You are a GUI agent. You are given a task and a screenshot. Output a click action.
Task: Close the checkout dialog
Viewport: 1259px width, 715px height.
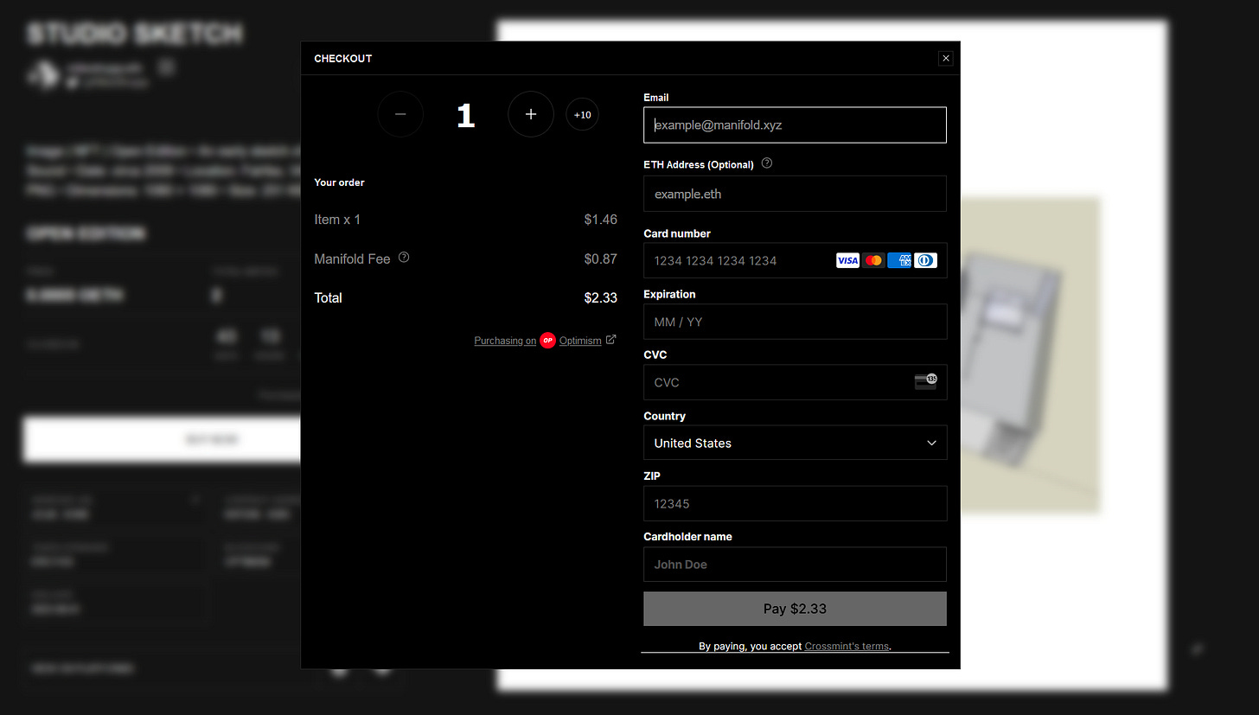(x=946, y=58)
